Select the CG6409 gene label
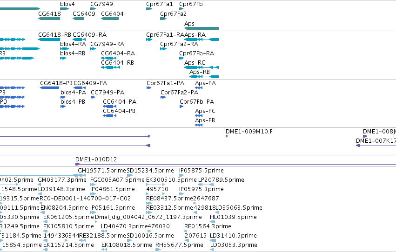This screenshot has height=252, width=396. click(84, 13)
